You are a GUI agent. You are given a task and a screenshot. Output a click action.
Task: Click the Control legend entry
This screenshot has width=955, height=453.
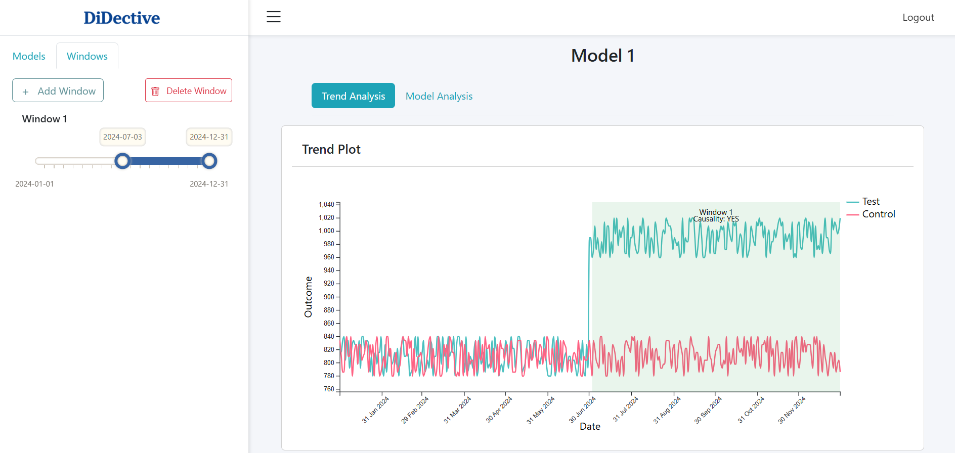click(871, 214)
